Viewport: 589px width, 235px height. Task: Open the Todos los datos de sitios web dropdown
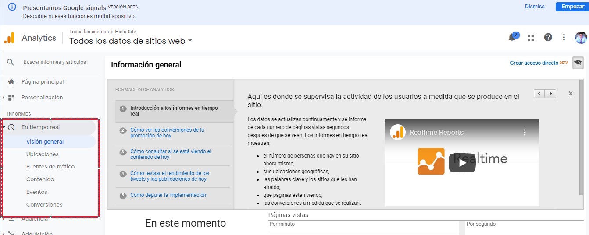[190, 41]
